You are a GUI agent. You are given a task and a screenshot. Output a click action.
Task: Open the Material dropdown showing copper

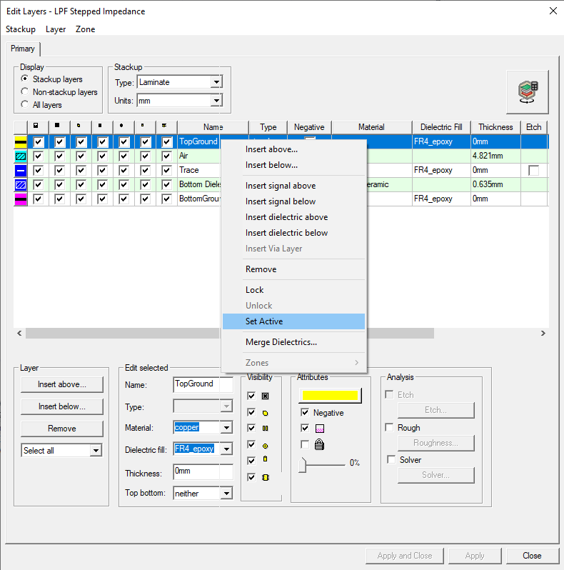click(226, 427)
